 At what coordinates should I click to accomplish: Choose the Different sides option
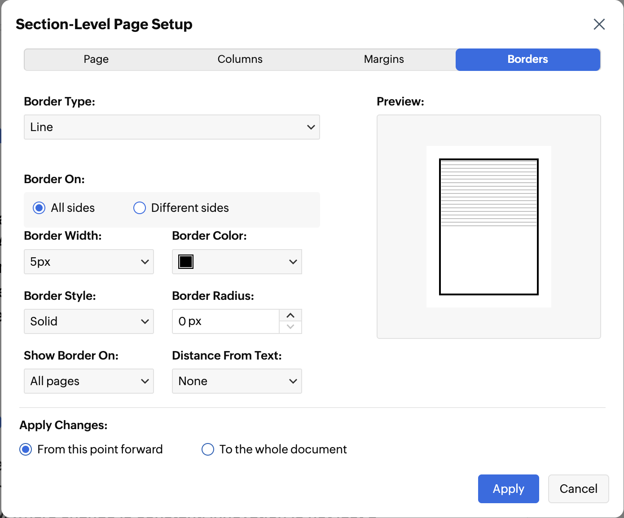140,208
